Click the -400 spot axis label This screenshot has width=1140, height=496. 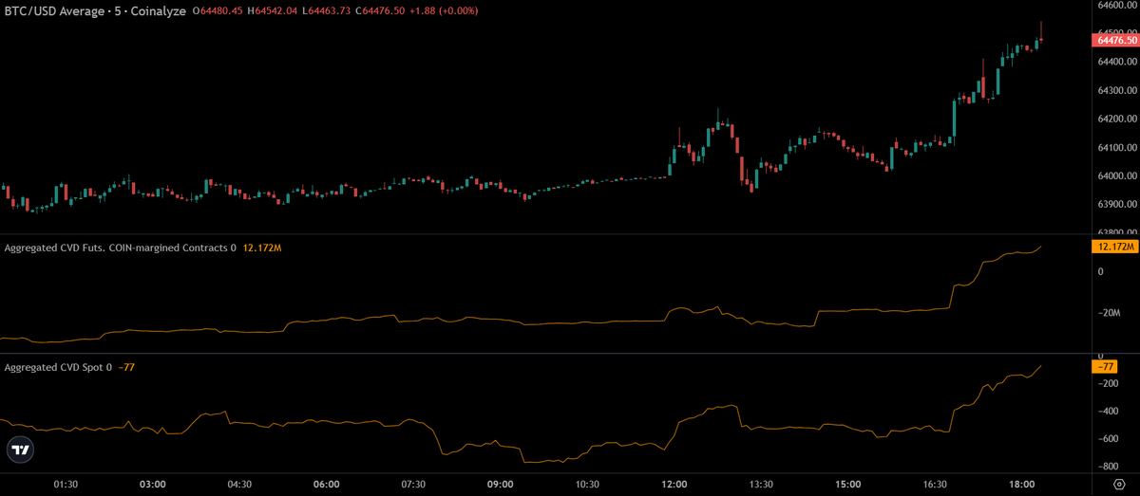click(x=1109, y=412)
